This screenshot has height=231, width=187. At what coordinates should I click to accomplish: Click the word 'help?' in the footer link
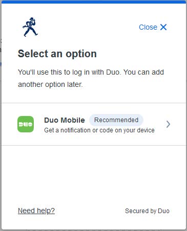point(46,211)
